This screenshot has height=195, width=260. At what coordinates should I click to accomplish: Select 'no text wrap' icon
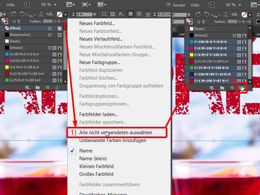[131, 14]
